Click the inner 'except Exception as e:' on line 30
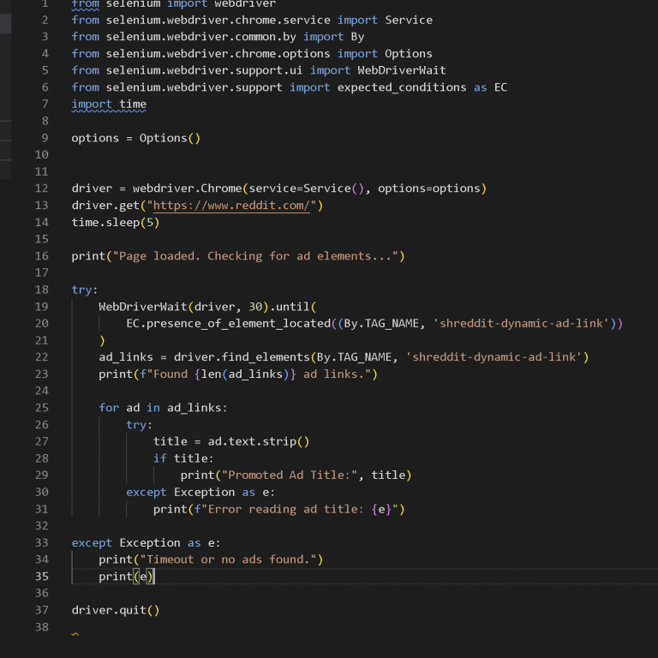658x658 pixels. pyautogui.click(x=200, y=493)
